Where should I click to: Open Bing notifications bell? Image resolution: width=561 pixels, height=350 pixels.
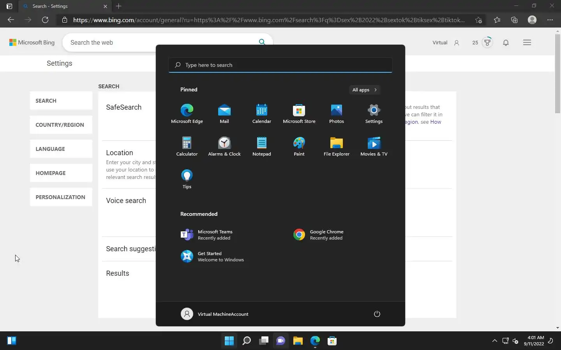[506, 43]
